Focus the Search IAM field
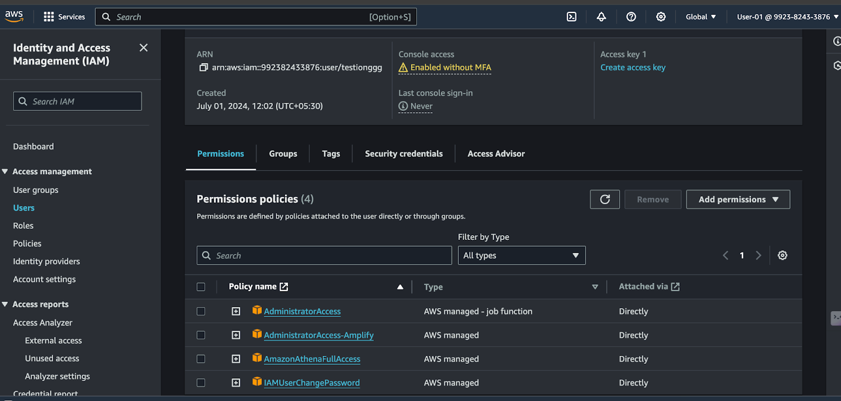 pos(77,101)
